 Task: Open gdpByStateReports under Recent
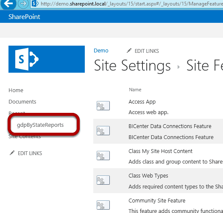pos(40,125)
